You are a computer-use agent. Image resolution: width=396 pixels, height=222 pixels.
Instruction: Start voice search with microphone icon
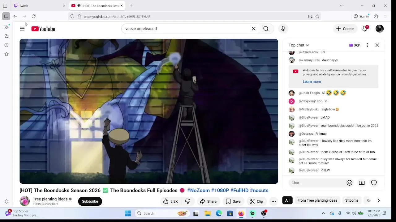[283, 29]
